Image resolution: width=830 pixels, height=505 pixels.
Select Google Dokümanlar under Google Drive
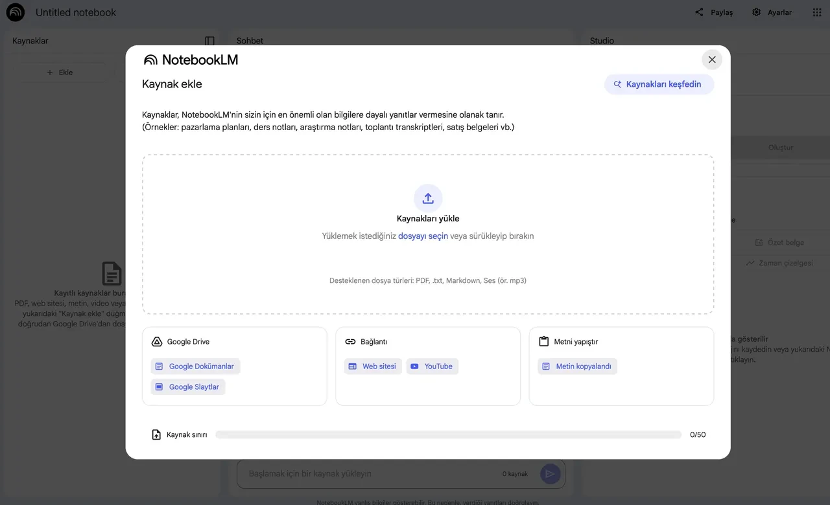[195, 366]
